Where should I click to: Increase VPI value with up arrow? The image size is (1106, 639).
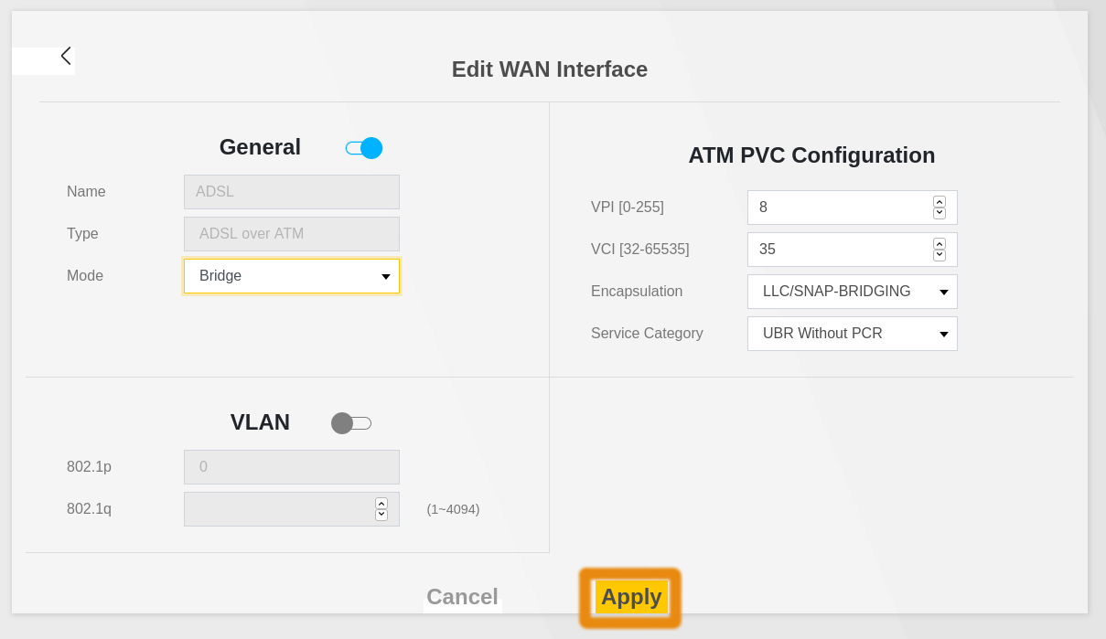[940, 202]
